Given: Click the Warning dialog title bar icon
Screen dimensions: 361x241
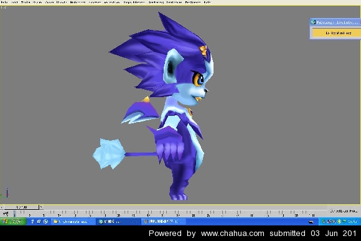Looking at the screenshot, I should pyautogui.click(x=313, y=22).
